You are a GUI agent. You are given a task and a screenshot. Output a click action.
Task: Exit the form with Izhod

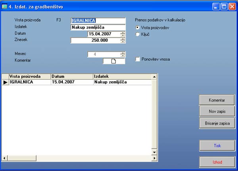pos(217,162)
